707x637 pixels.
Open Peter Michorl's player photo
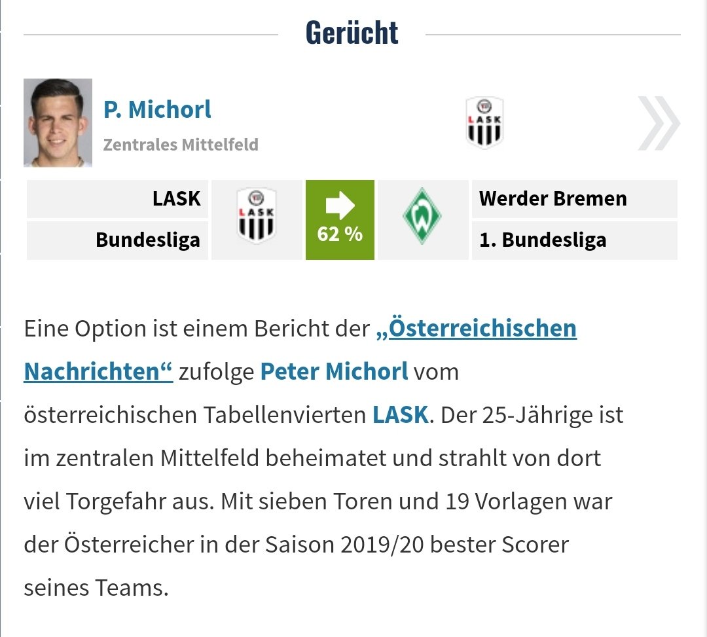pyautogui.click(x=58, y=122)
